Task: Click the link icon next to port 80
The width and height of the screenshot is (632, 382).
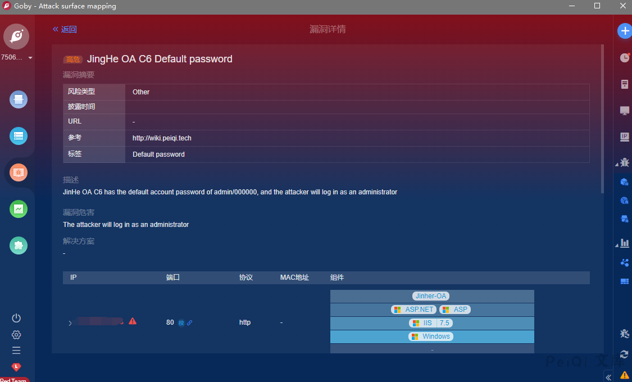Action: [190, 323]
